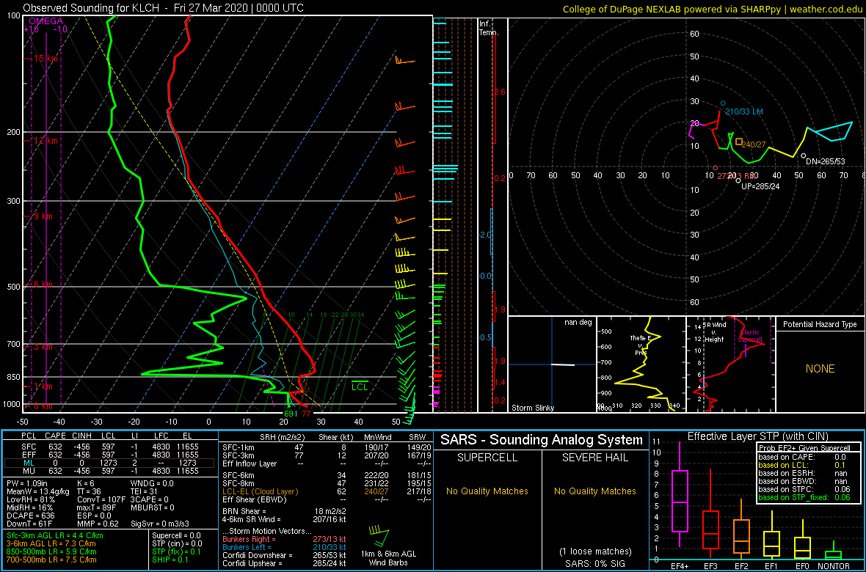The width and height of the screenshot is (866, 572).
Task: Click the Sfc-3km AGL LR line
Action: coord(55,535)
